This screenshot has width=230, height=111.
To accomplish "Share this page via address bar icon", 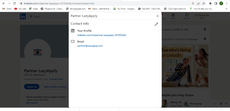I will click(x=198, y=3).
